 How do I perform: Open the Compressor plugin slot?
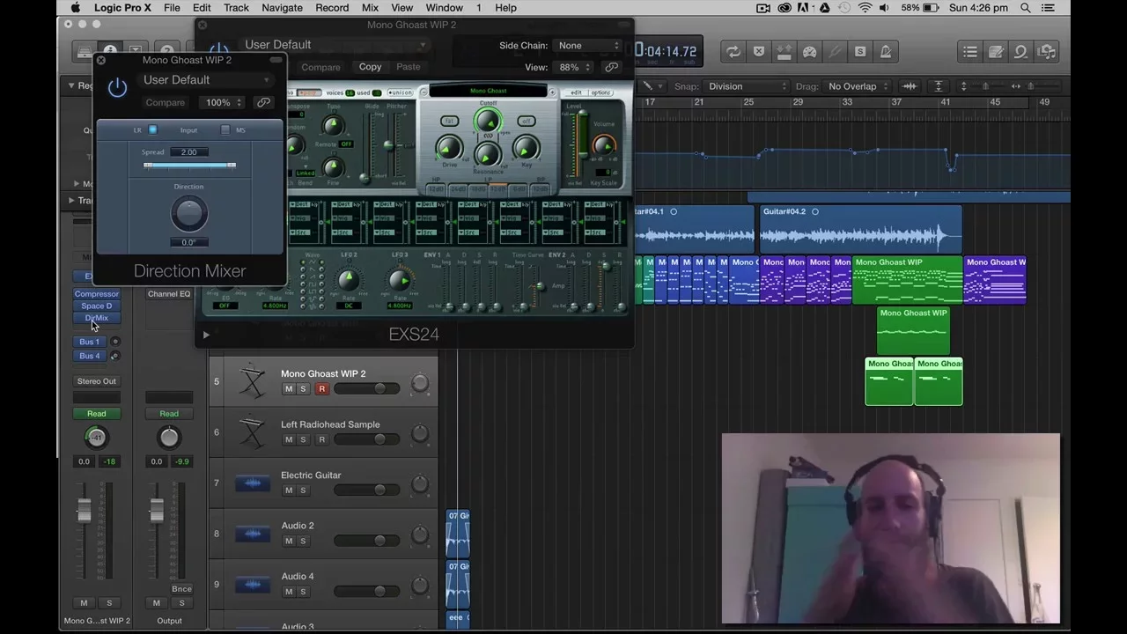point(96,294)
